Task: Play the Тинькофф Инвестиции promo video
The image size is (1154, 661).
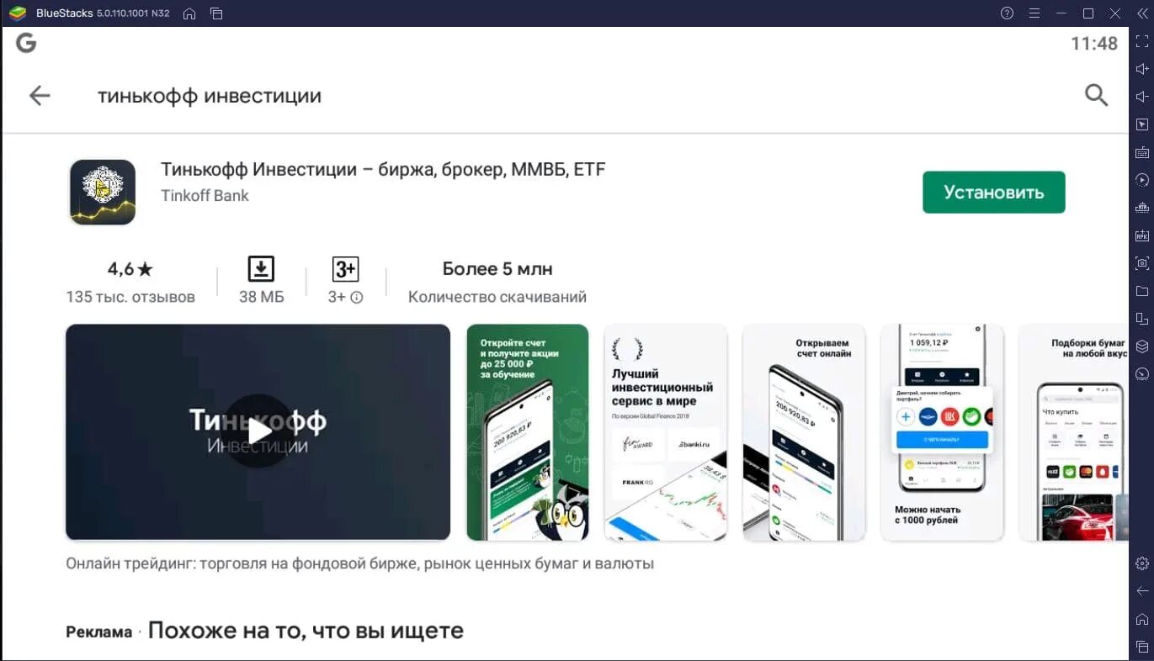Action: coord(258,432)
